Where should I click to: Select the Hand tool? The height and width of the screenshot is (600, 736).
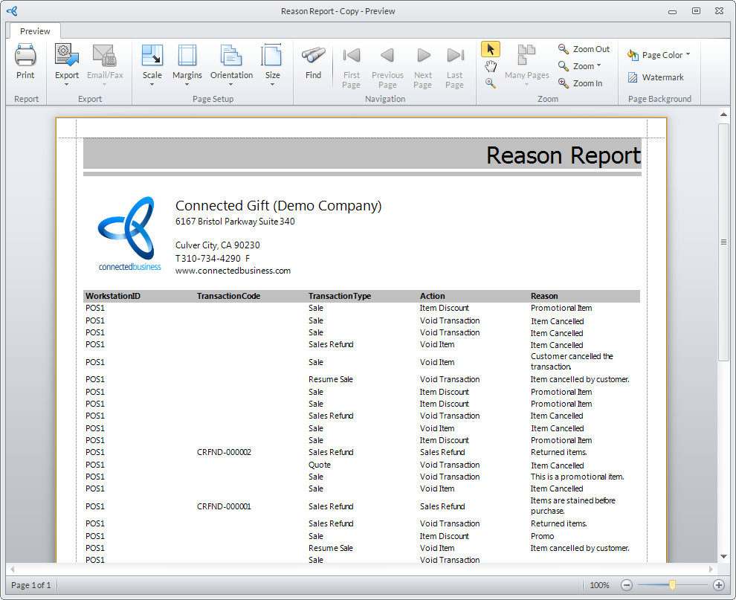[x=490, y=66]
